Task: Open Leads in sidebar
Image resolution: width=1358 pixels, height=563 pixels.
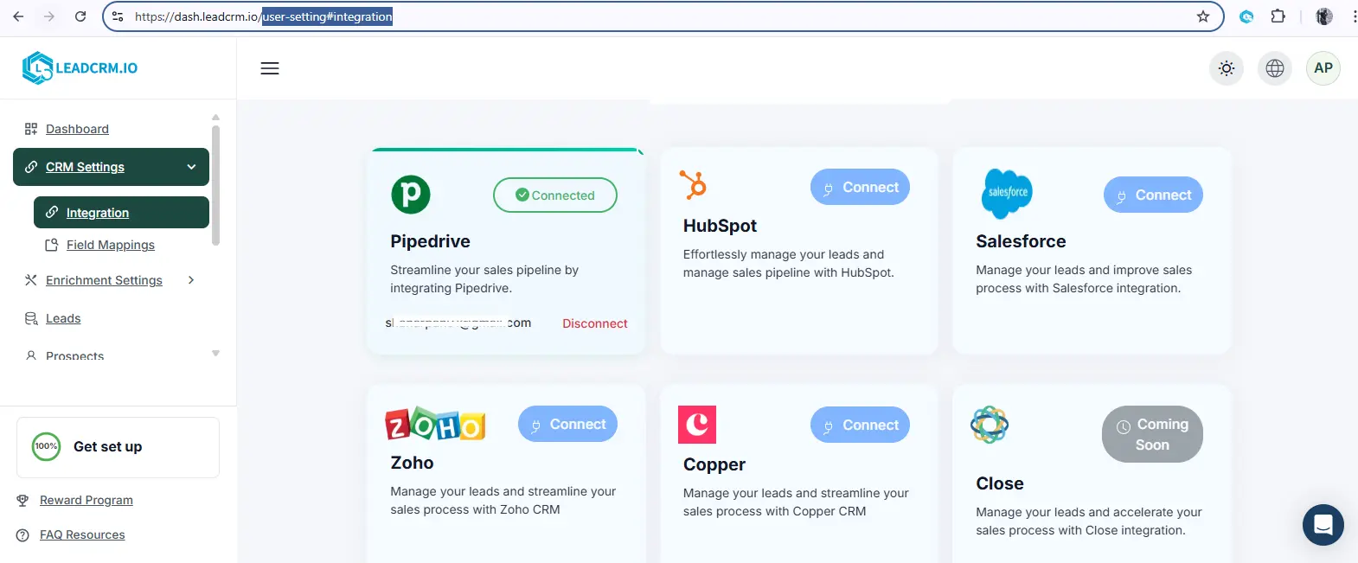Action: [63, 318]
